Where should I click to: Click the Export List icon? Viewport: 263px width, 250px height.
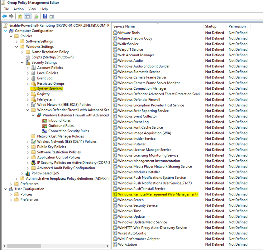[36, 16]
